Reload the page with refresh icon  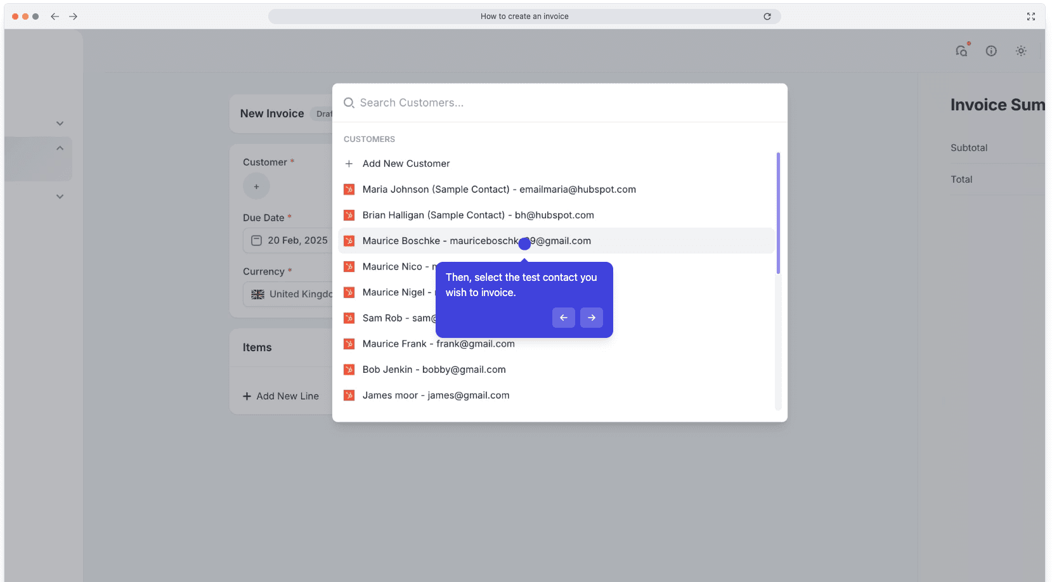pos(767,16)
